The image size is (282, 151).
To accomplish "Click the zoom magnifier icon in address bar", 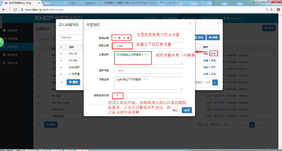I will 267,10.
